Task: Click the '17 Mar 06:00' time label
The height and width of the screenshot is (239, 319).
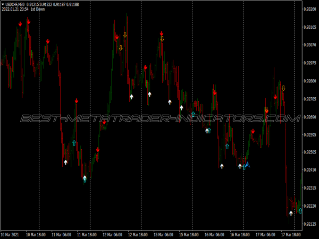Action: coord(265,235)
